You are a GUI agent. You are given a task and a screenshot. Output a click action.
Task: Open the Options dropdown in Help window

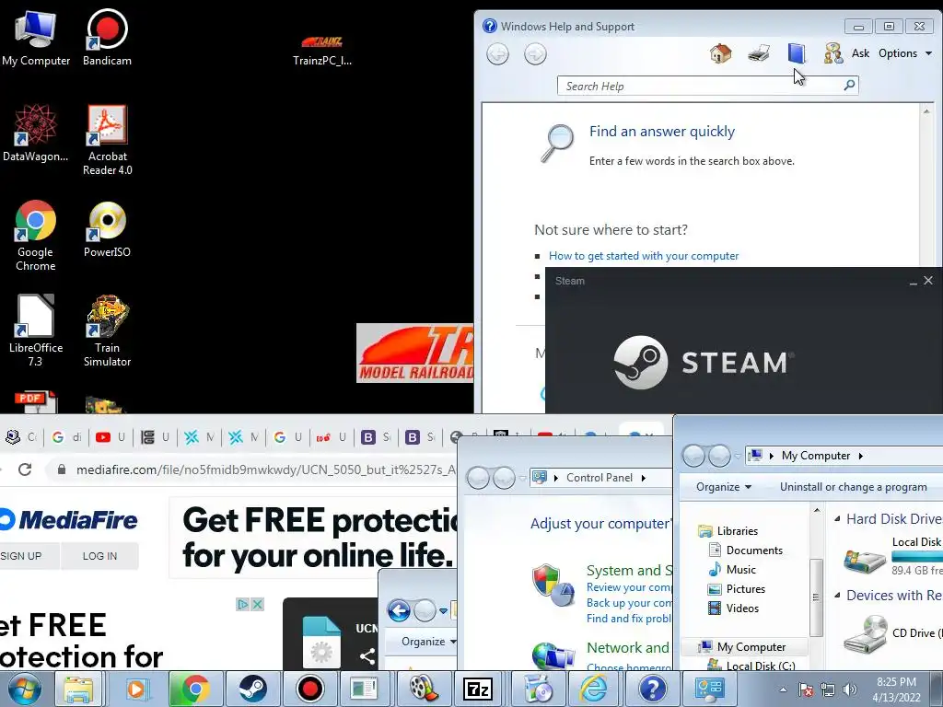905,53
